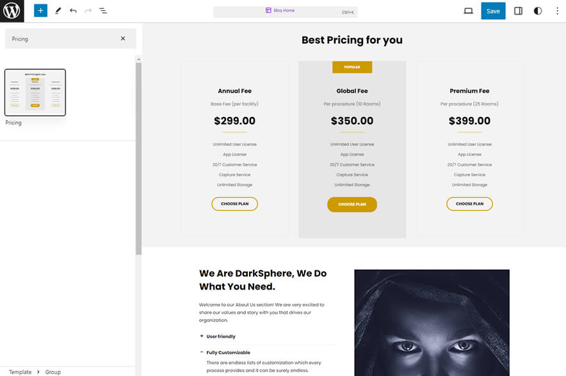This screenshot has height=376, width=566.
Task: Click the WordPress logo to exit the editor
Action: pos(12,10)
